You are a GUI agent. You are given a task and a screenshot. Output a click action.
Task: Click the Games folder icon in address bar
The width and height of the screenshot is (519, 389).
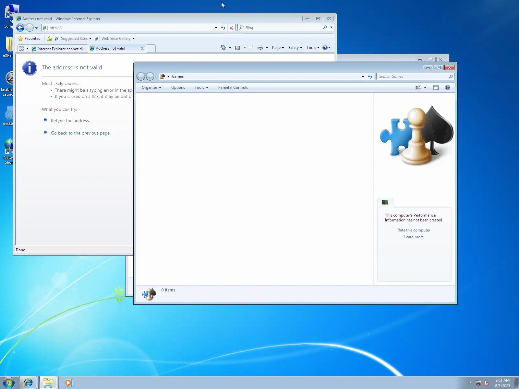point(163,77)
